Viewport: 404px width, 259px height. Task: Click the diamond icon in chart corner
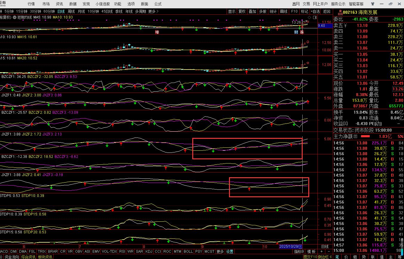pyautogui.click(x=309, y=17)
